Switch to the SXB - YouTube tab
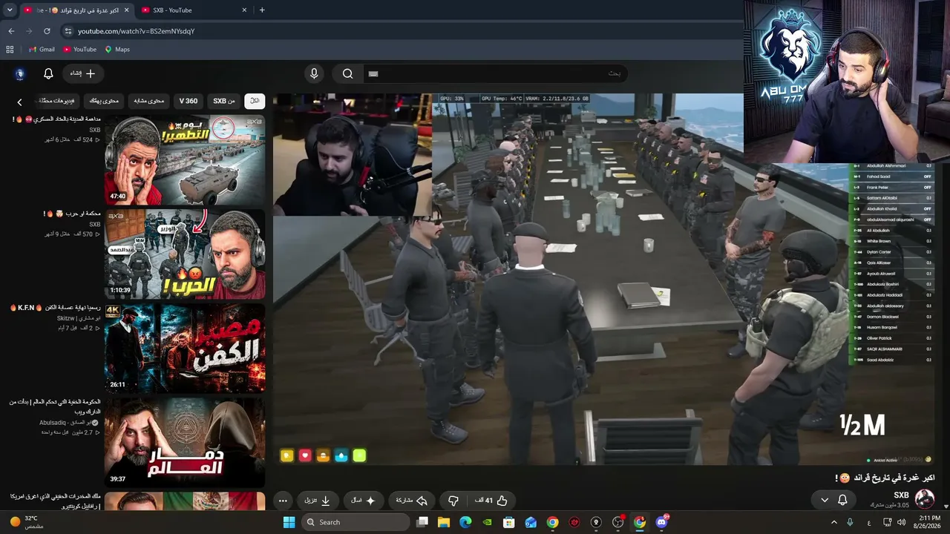Image resolution: width=950 pixels, height=534 pixels. (x=189, y=10)
